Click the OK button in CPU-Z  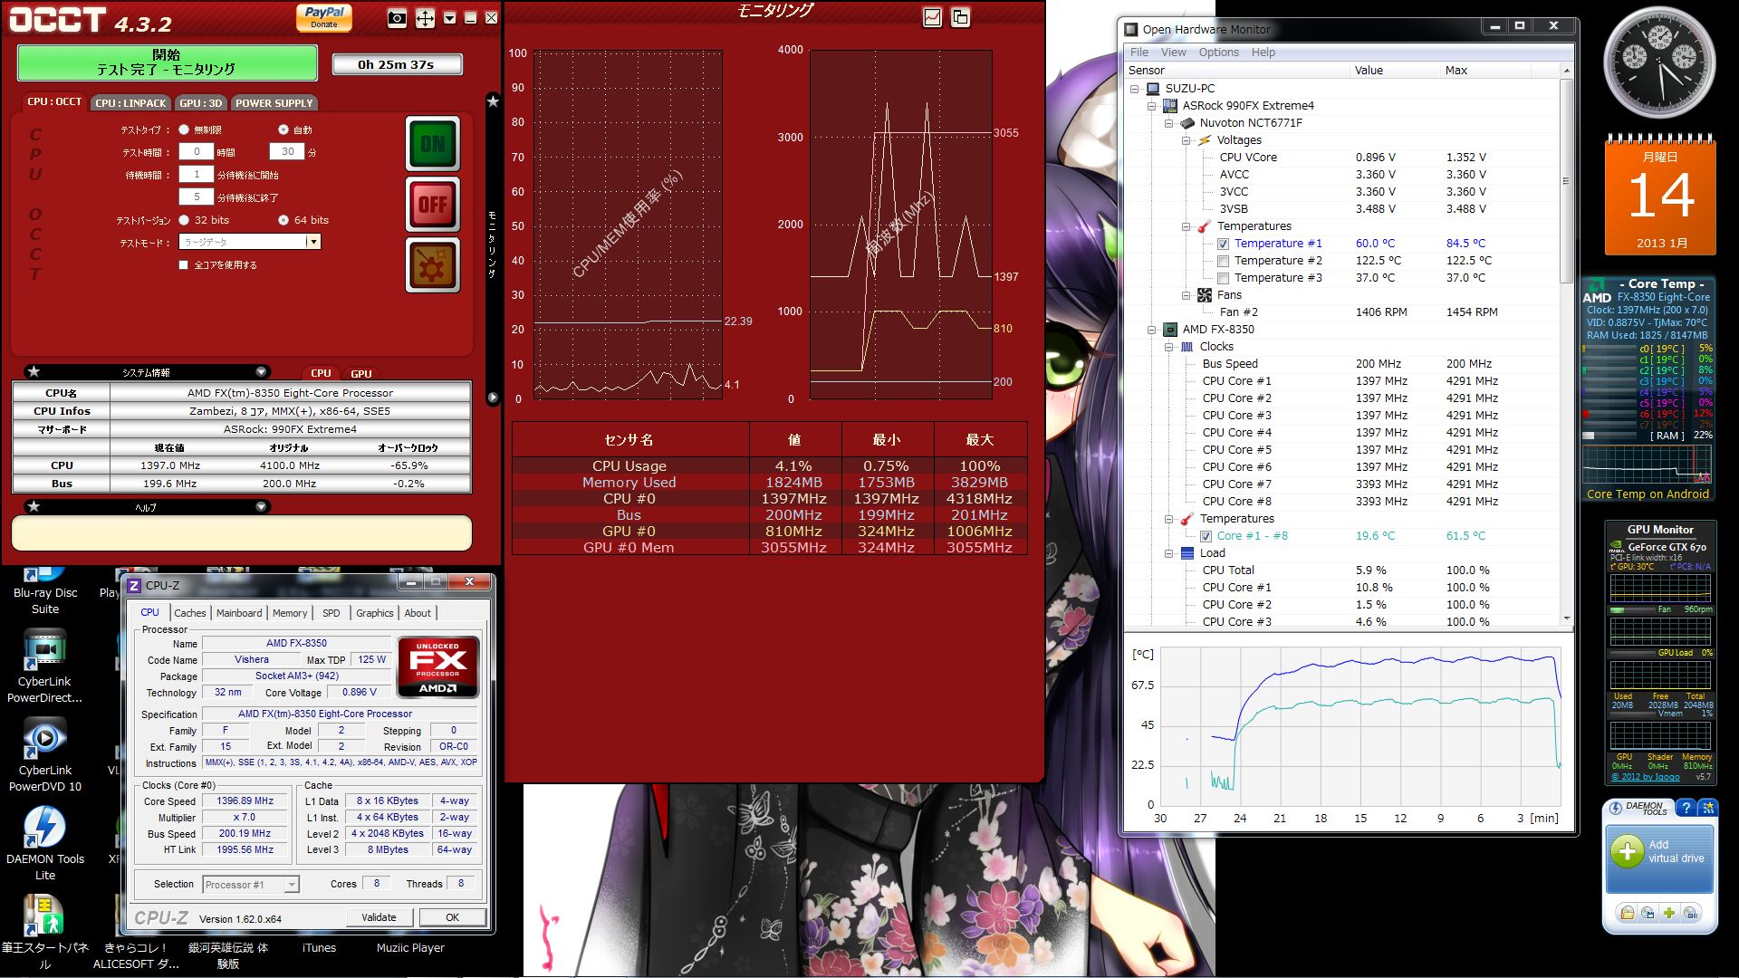click(452, 917)
